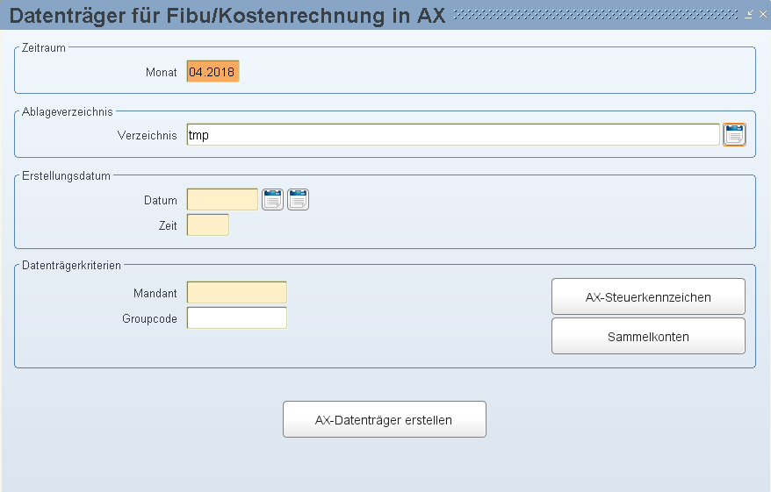The height and width of the screenshot is (492, 771).
Task: Close the Datenträger dialog with the X icon
Action: [x=762, y=14]
